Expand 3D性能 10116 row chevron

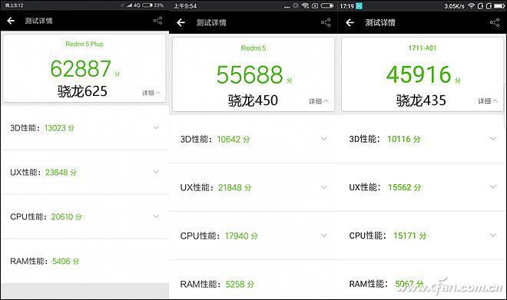pos(493,139)
